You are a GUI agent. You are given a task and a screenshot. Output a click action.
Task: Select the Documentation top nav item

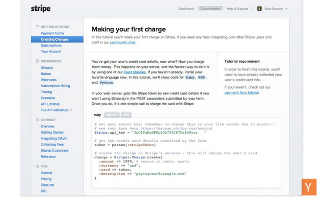click(x=210, y=9)
